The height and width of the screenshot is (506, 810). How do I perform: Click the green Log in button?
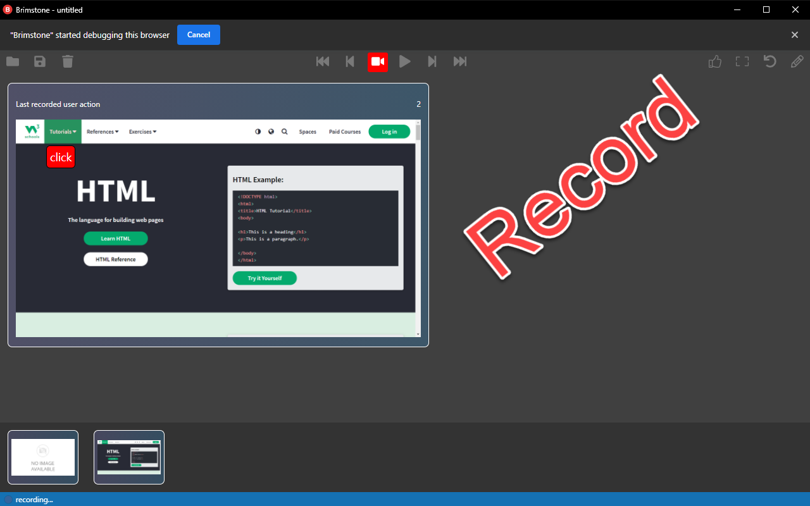point(389,132)
